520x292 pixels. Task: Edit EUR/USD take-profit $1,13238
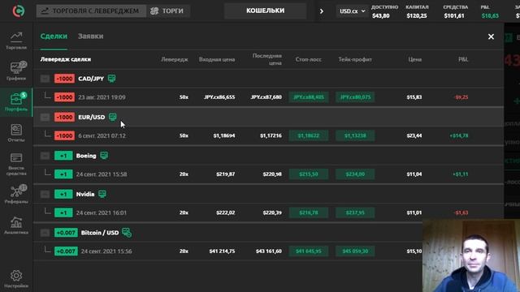coord(355,135)
